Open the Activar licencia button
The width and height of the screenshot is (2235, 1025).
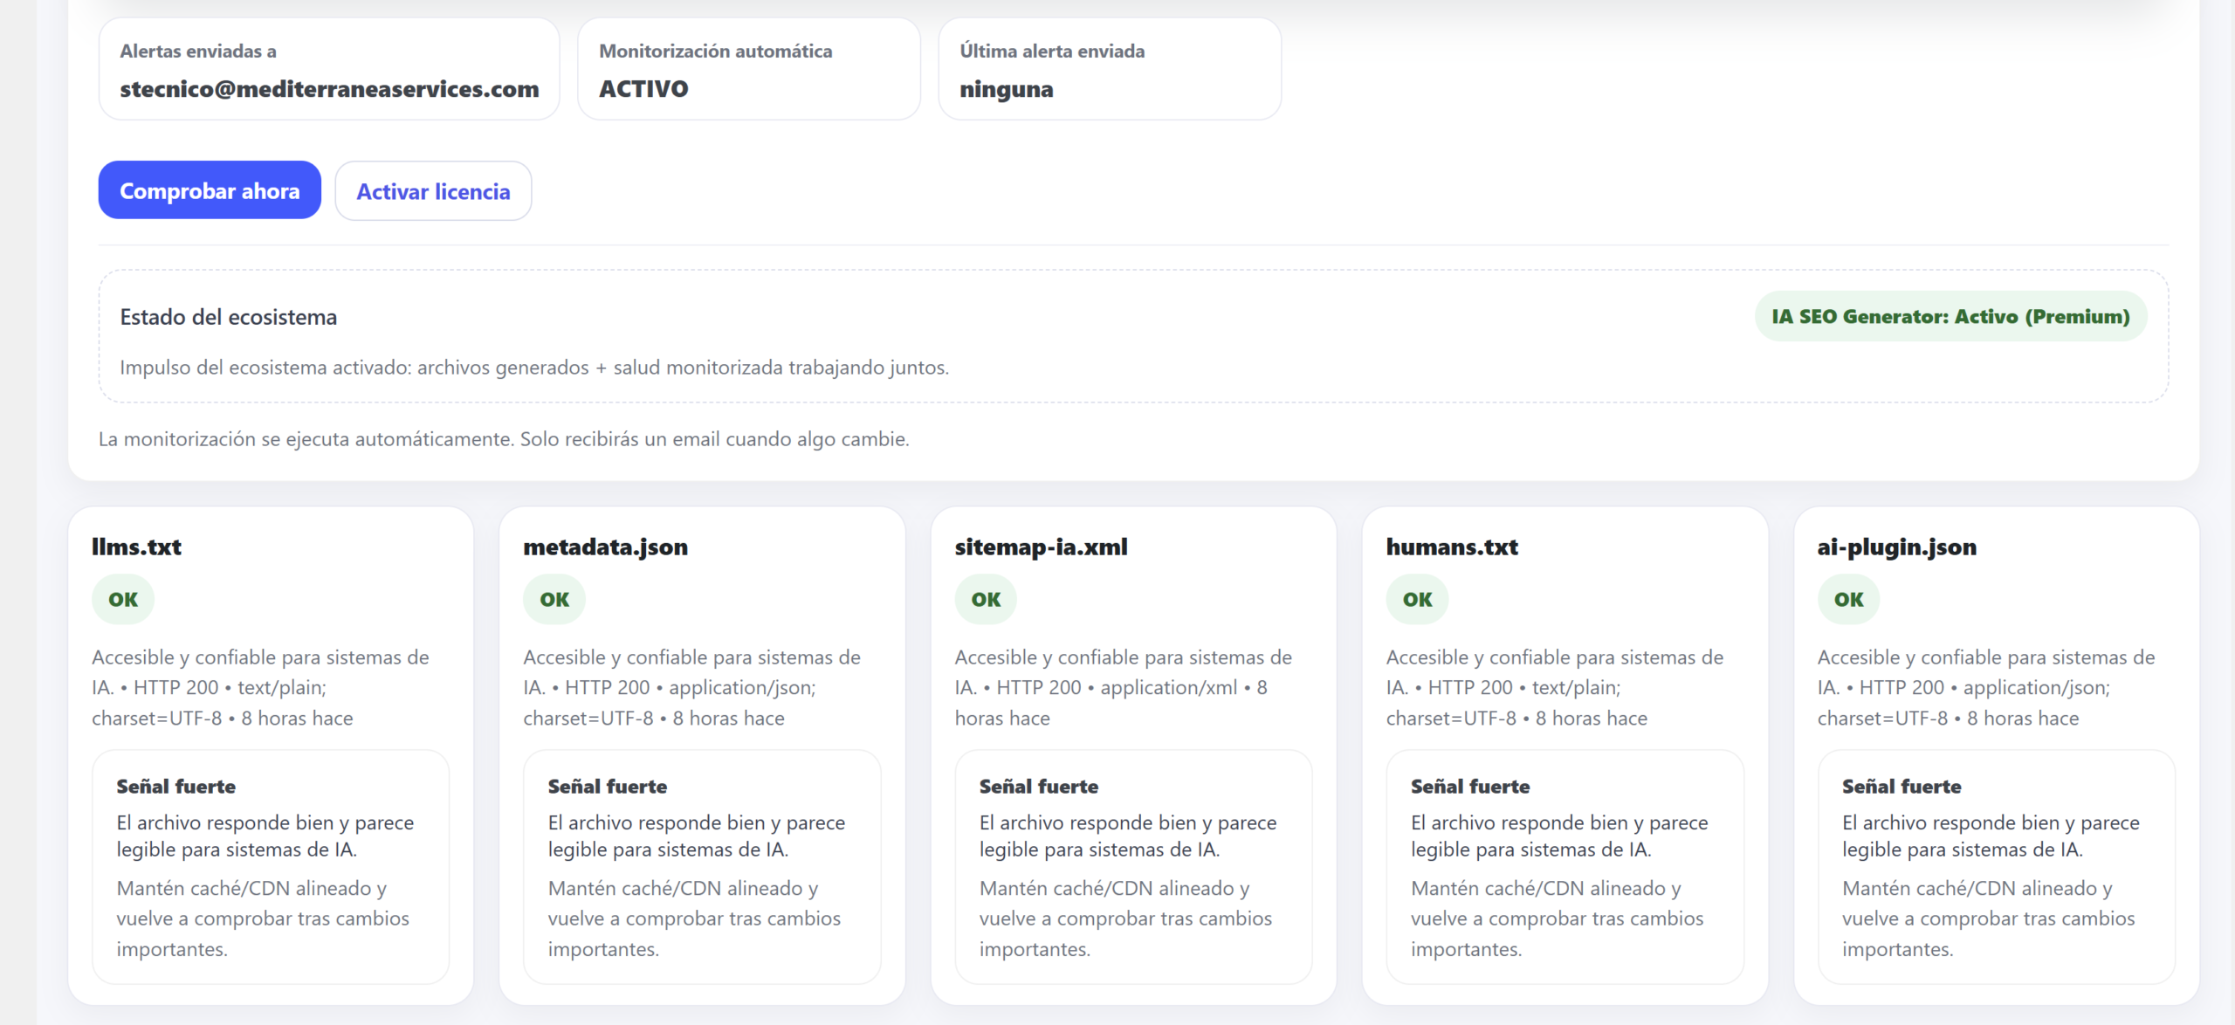pos(433,190)
